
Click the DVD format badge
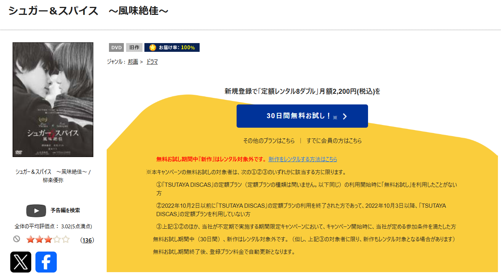point(117,48)
